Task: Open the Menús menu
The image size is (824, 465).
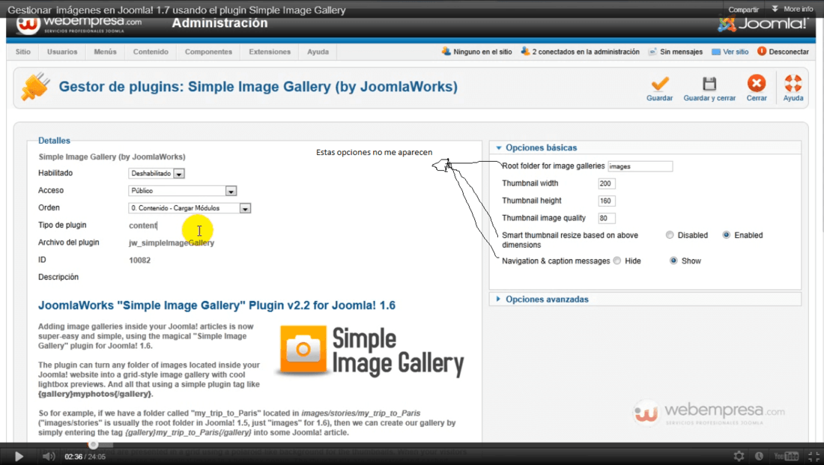Action: coord(105,52)
